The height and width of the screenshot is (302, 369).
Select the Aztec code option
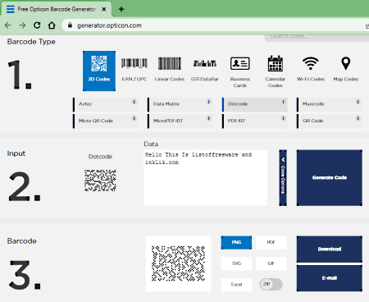pyautogui.click(x=106, y=104)
